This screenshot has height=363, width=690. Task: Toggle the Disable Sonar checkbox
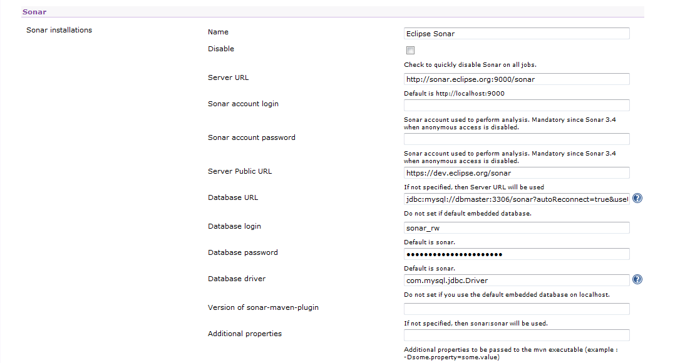click(x=411, y=50)
